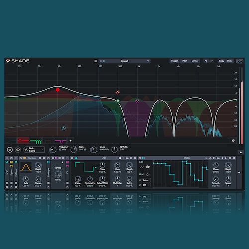Click the Q/Width knob
Viewport: 249px width, 249px height.
114,150
